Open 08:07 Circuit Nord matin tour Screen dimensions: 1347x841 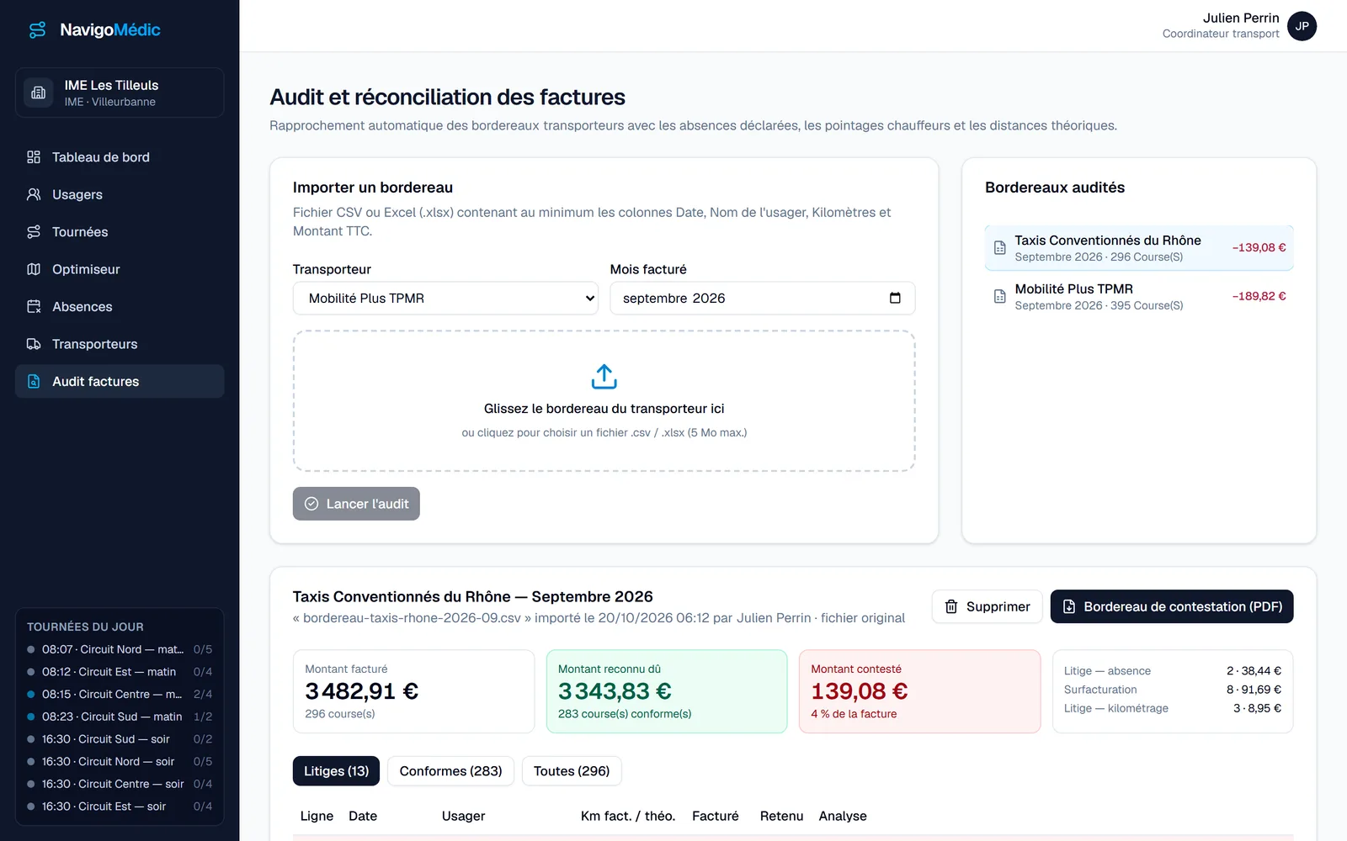click(x=120, y=649)
